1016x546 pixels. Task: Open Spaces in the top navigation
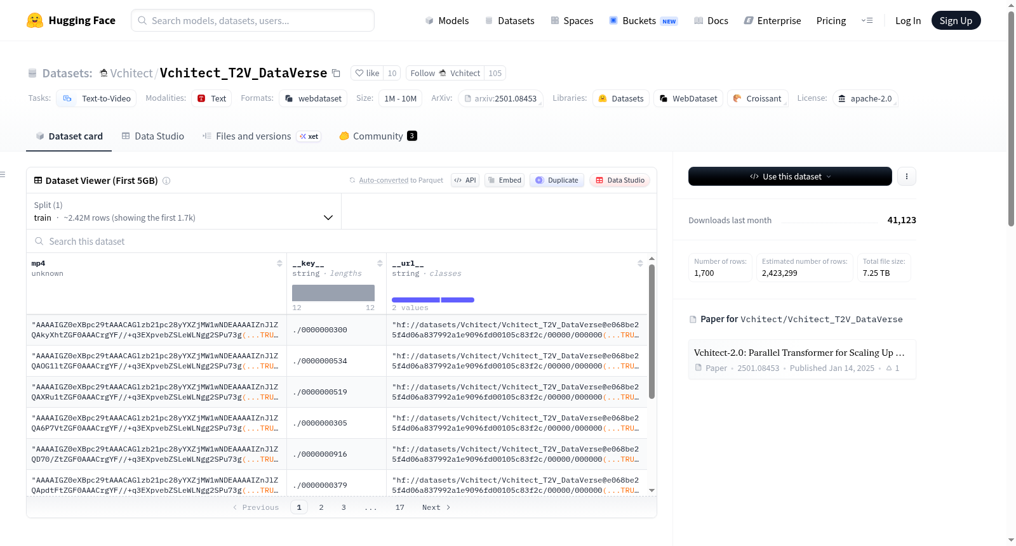[x=571, y=21]
